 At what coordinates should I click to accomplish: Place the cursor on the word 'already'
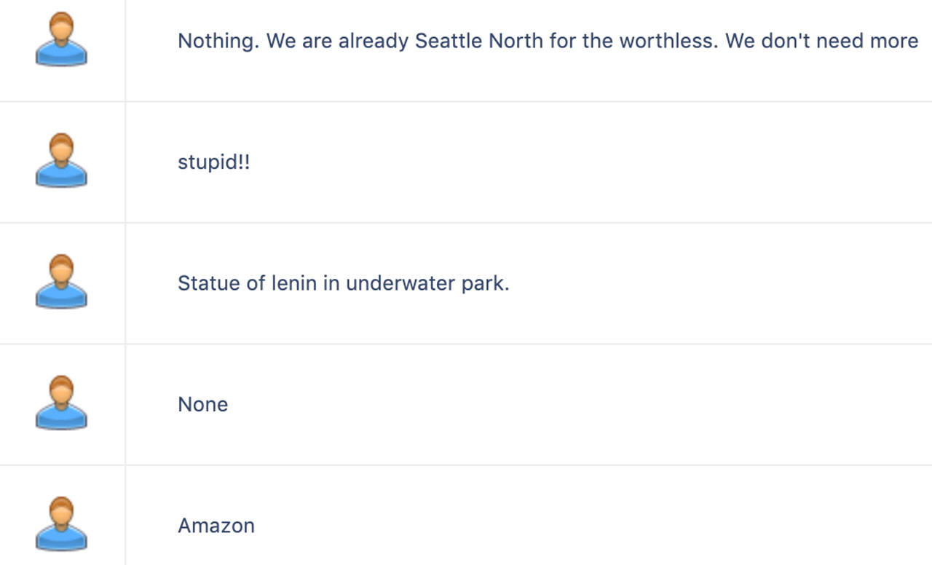click(x=373, y=41)
